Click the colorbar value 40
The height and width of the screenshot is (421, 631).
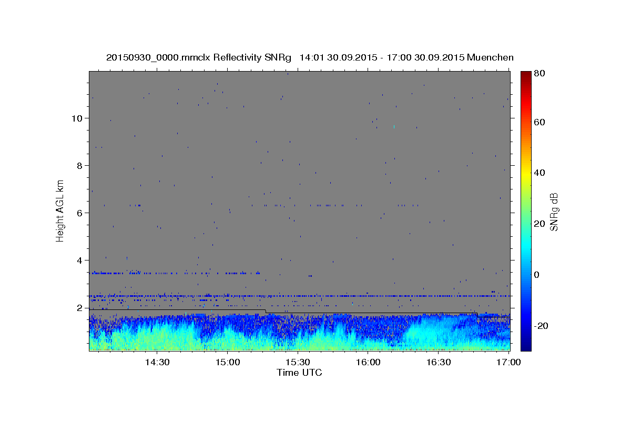[x=540, y=173]
